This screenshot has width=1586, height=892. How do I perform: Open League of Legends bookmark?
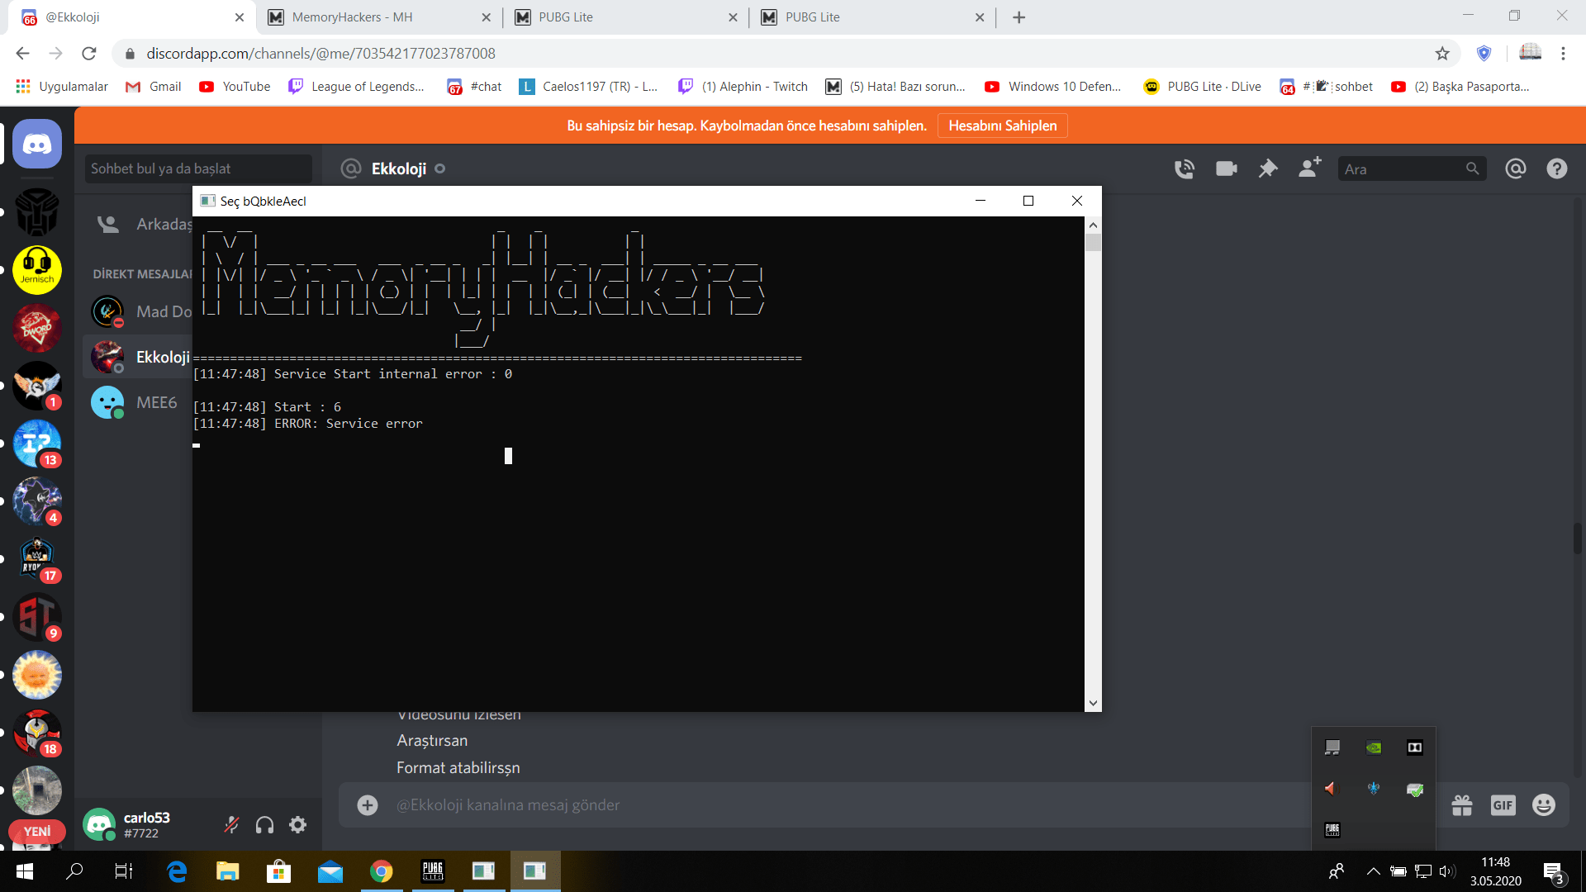[x=356, y=87]
